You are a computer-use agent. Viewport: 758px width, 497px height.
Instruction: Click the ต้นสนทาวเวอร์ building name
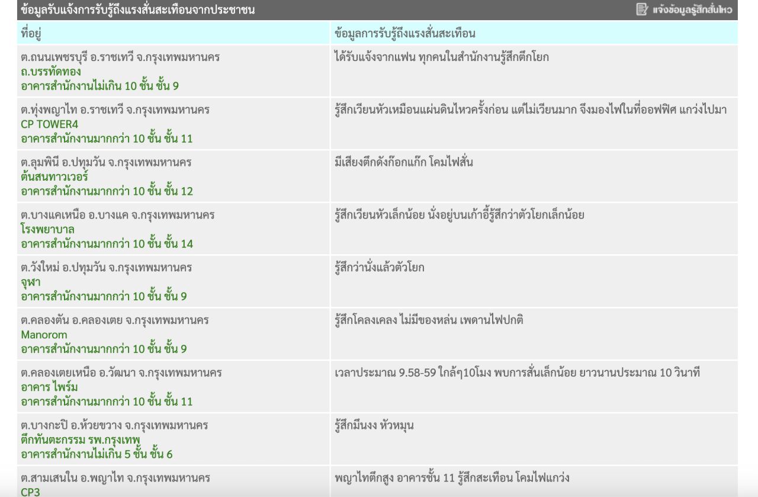(54, 177)
